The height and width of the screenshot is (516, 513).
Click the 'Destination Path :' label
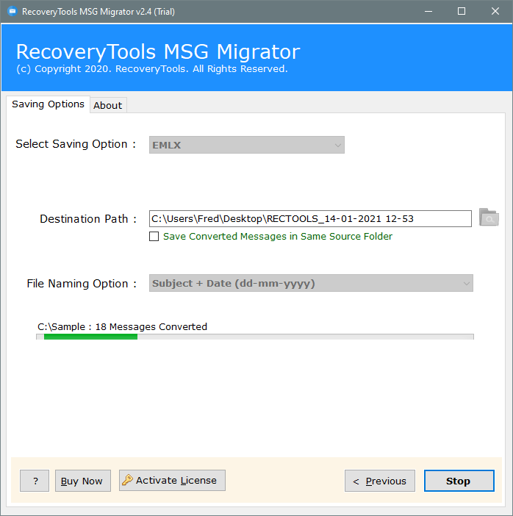pyautogui.click(x=88, y=219)
